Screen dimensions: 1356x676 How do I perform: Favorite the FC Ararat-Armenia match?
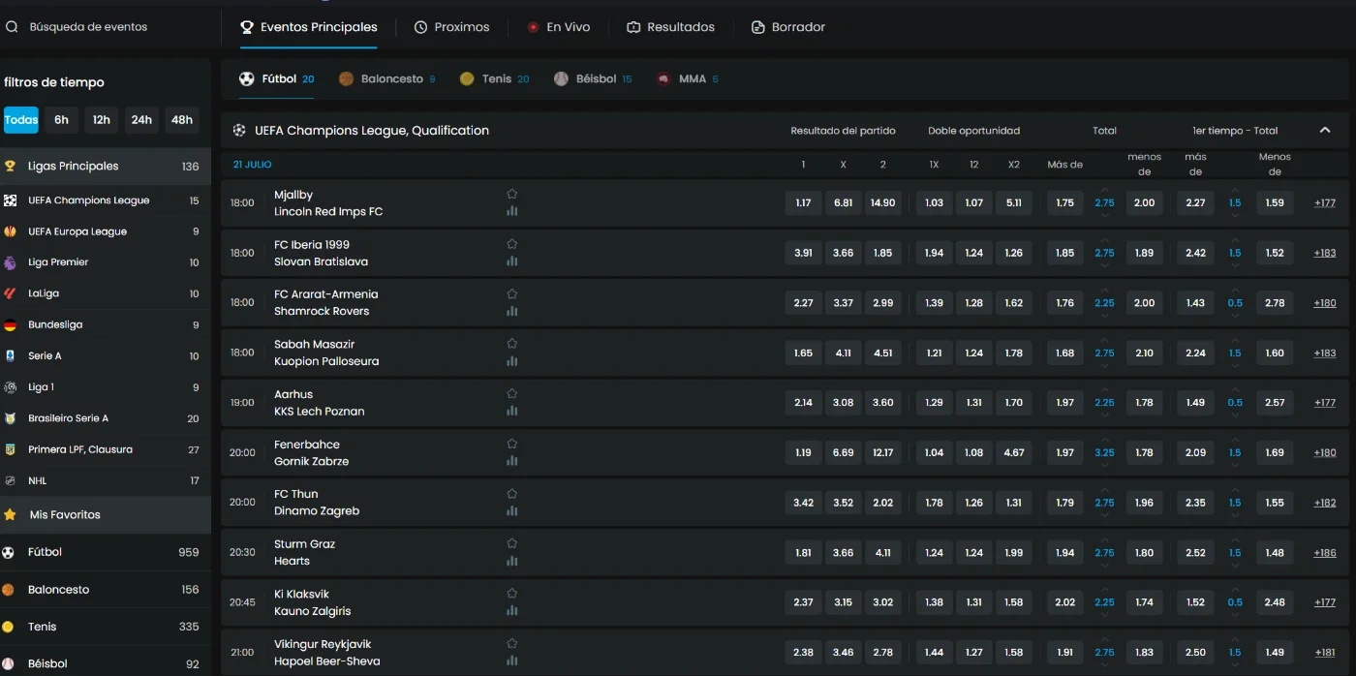[512, 293]
